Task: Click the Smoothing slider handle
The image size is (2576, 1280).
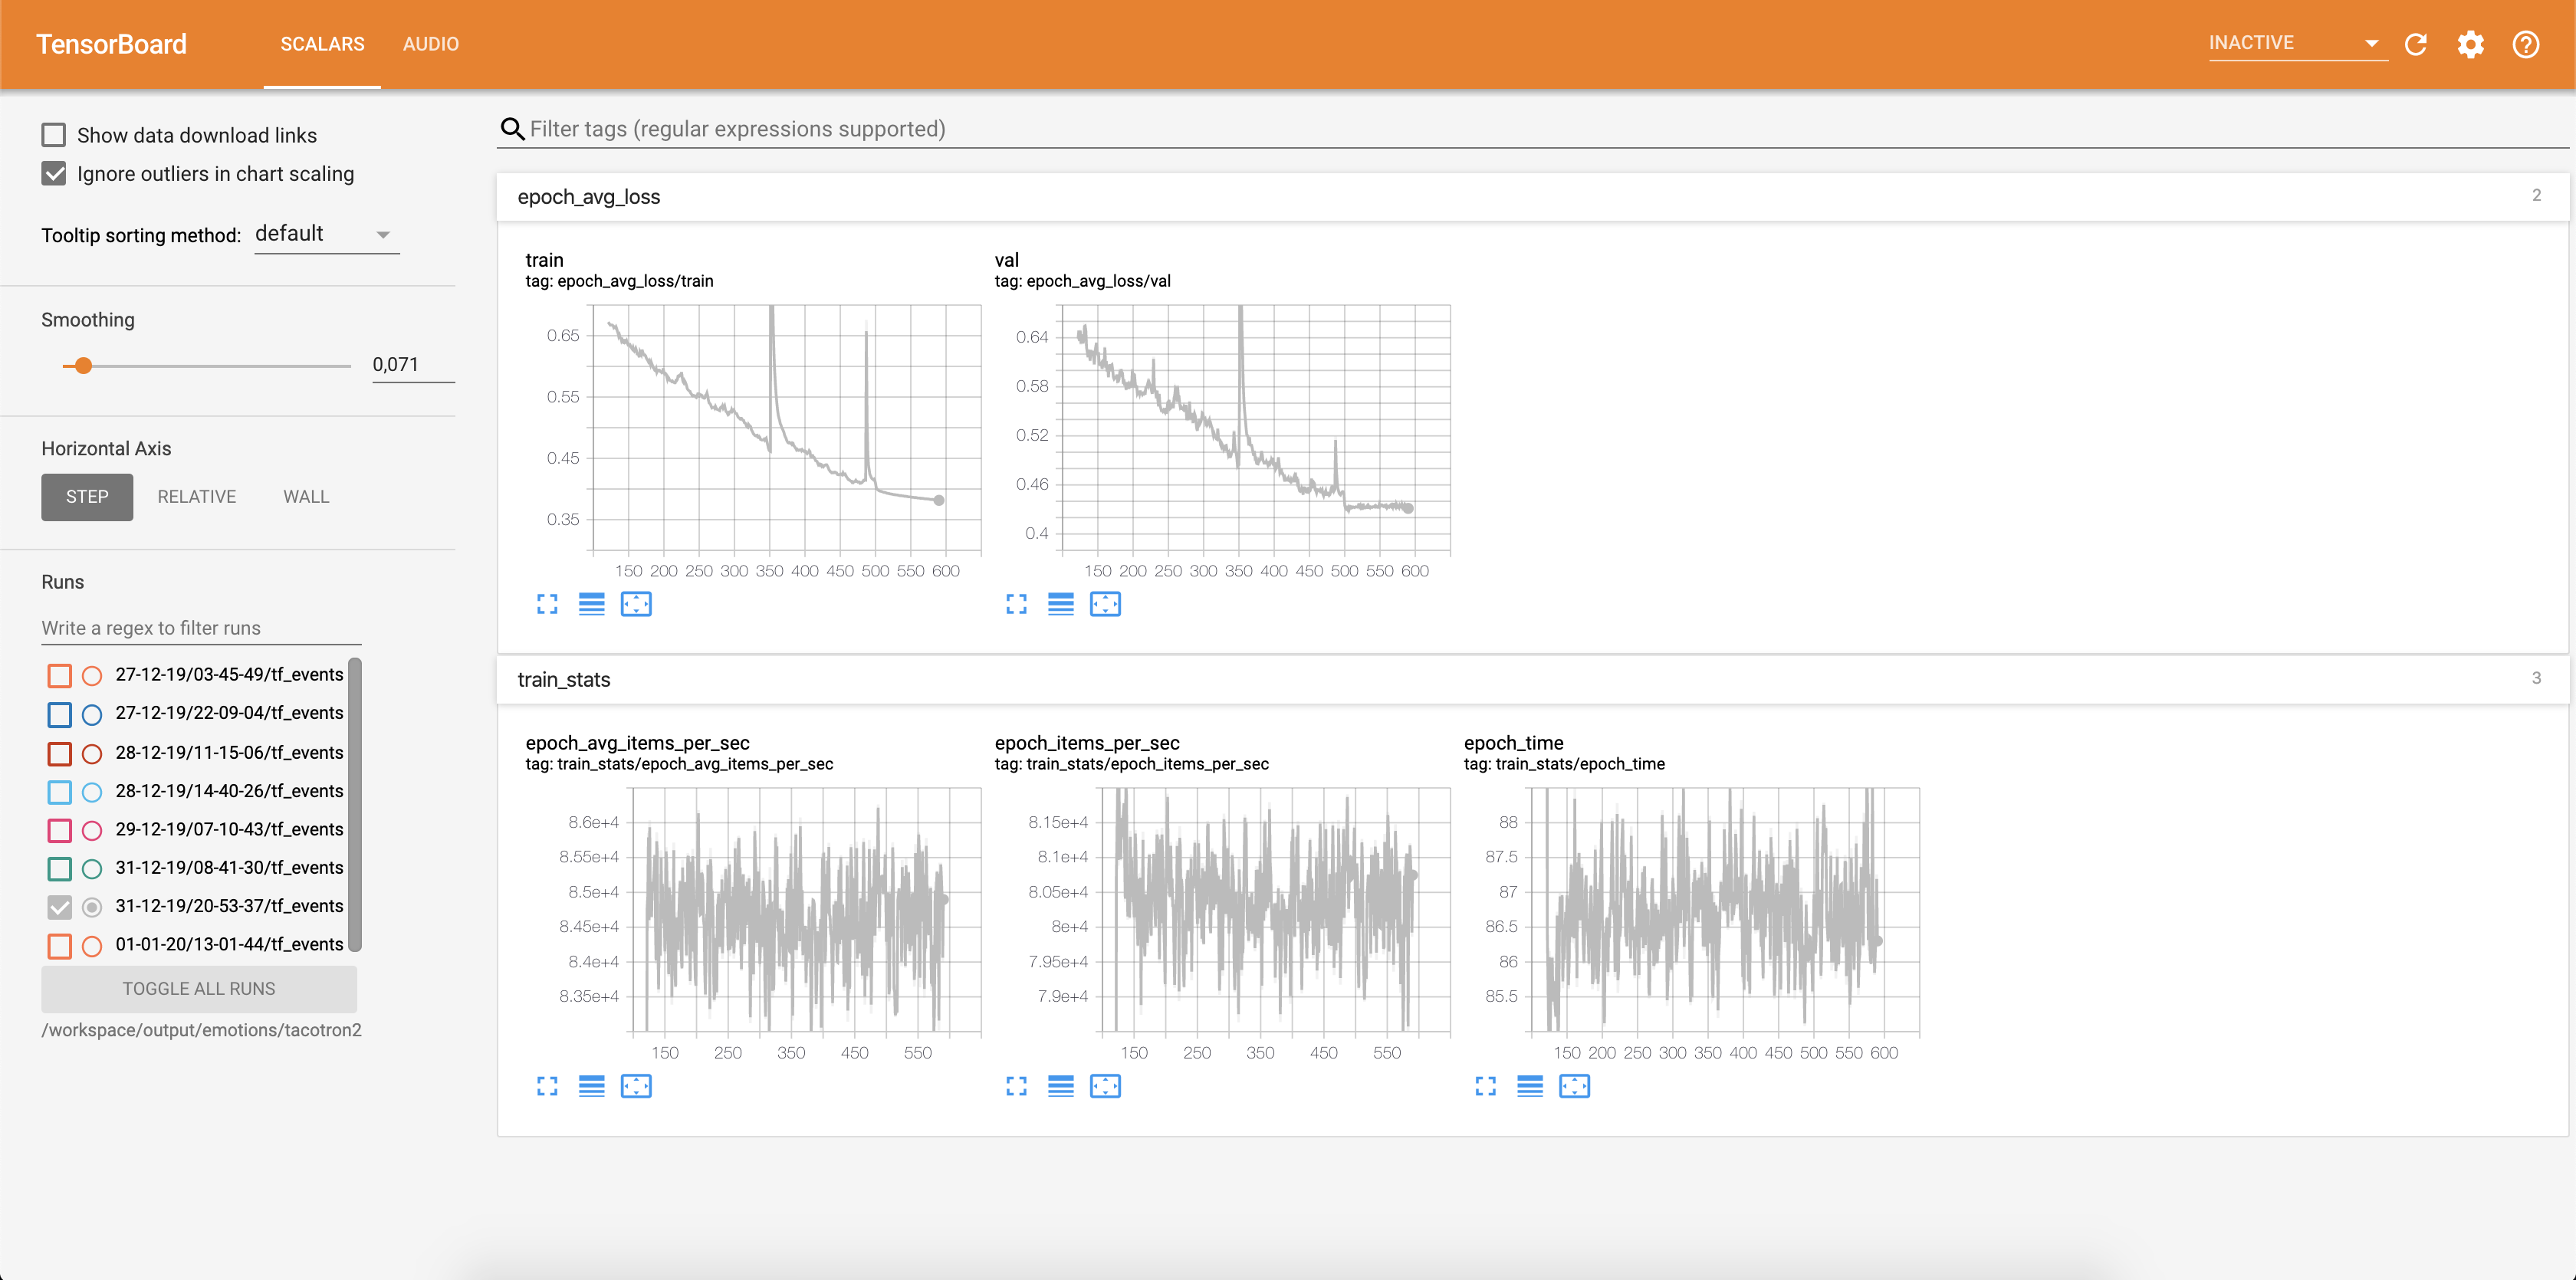Action: coord(84,366)
